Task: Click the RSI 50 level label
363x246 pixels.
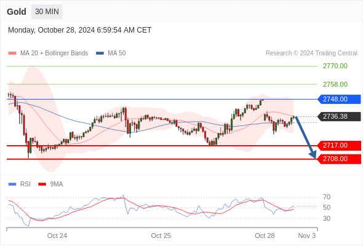Action: (327, 208)
